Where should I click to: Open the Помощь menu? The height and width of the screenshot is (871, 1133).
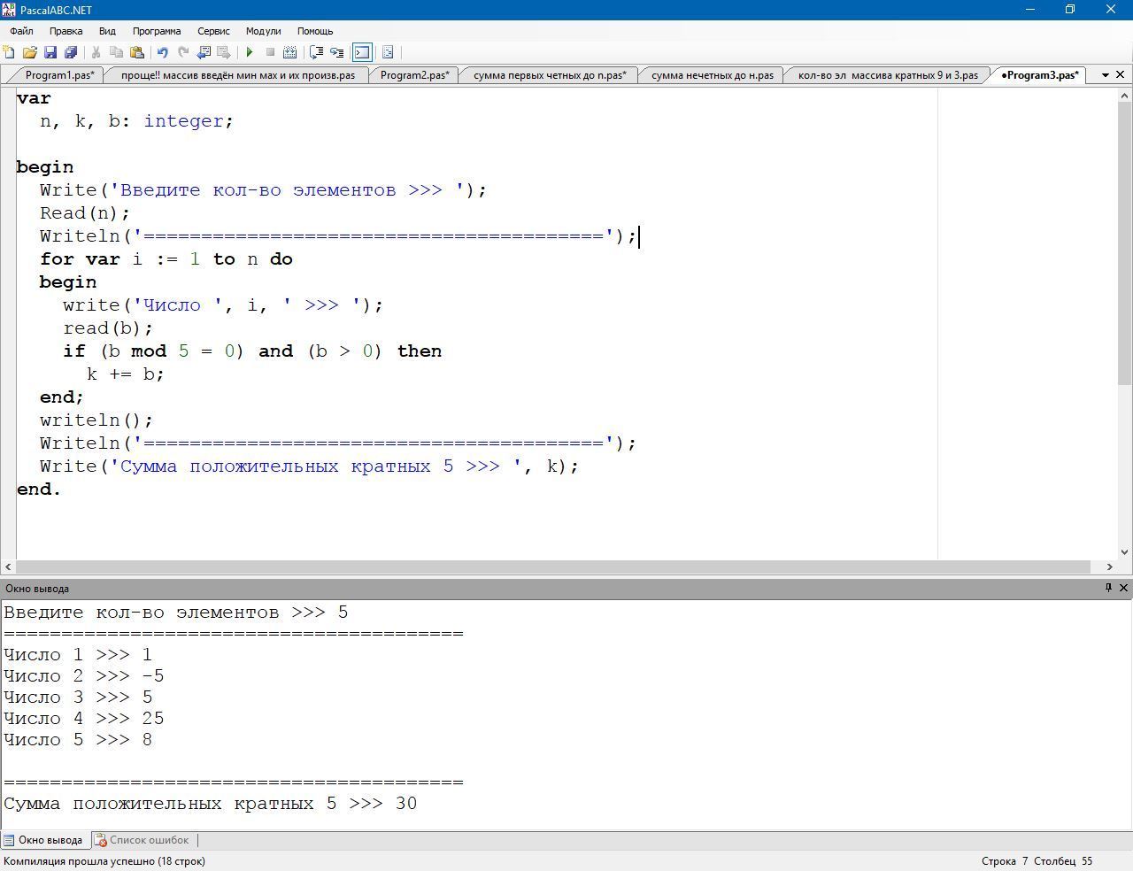click(x=315, y=31)
